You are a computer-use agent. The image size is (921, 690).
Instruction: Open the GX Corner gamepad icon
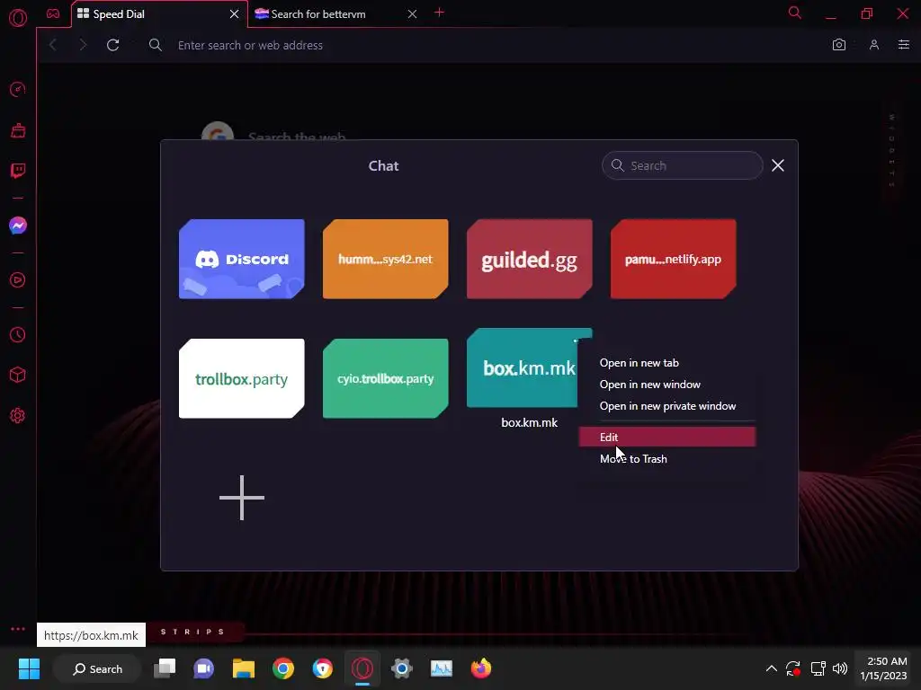point(53,13)
